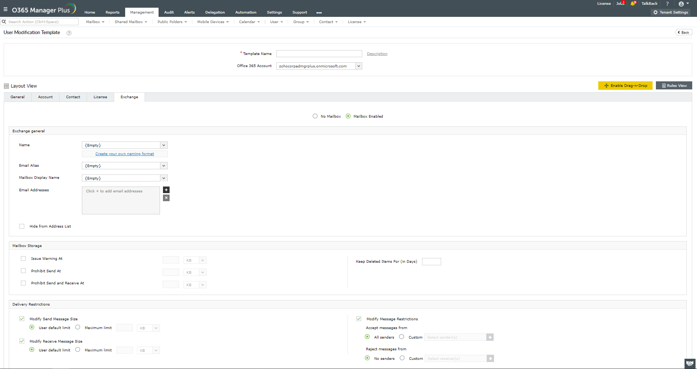Image resolution: width=697 pixels, height=369 pixels.
Task: Click help icon beside User Modification Template
Action: tap(69, 33)
